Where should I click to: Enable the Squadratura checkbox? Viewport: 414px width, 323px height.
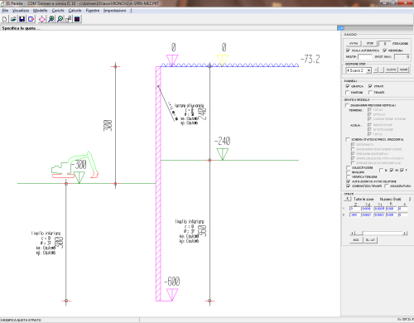click(387, 186)
